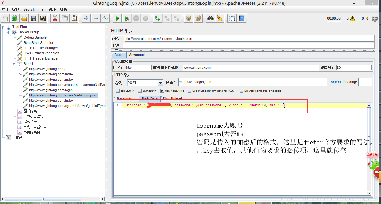This screenshot has height=204, width=381.
Task: Click the 协议 protocol field
Action: click(138, 68)
